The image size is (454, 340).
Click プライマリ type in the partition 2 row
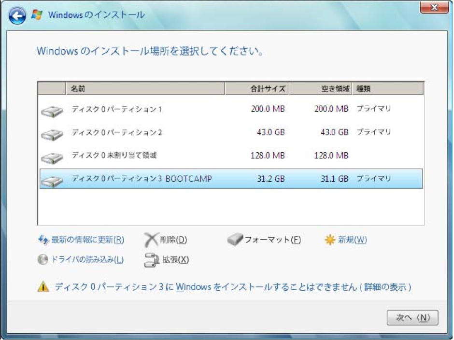point(374,132)
